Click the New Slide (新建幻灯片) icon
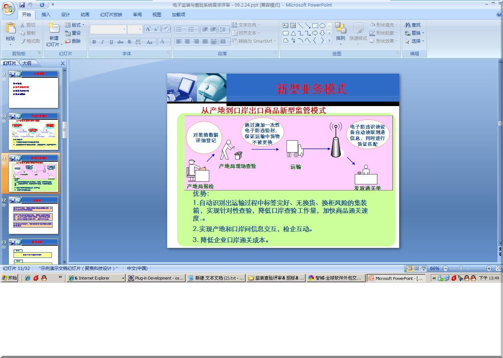This screenshot has width=503, height=358. 54,29
